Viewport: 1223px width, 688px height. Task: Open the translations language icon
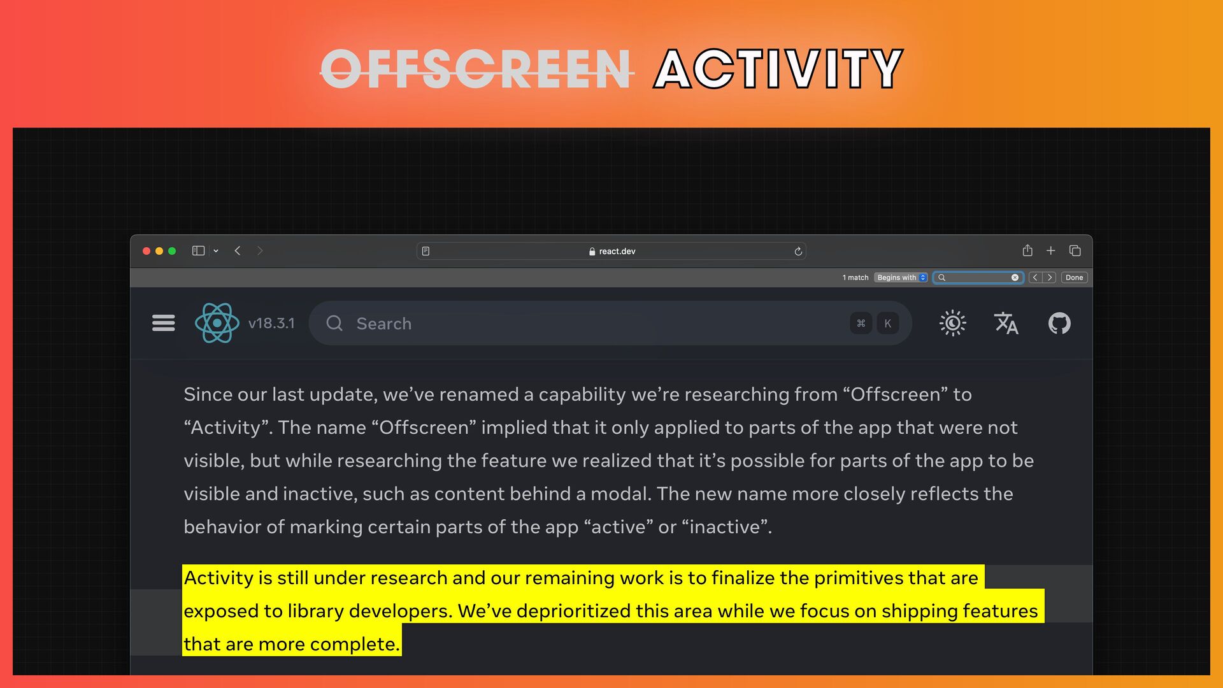pos(1006,323)
